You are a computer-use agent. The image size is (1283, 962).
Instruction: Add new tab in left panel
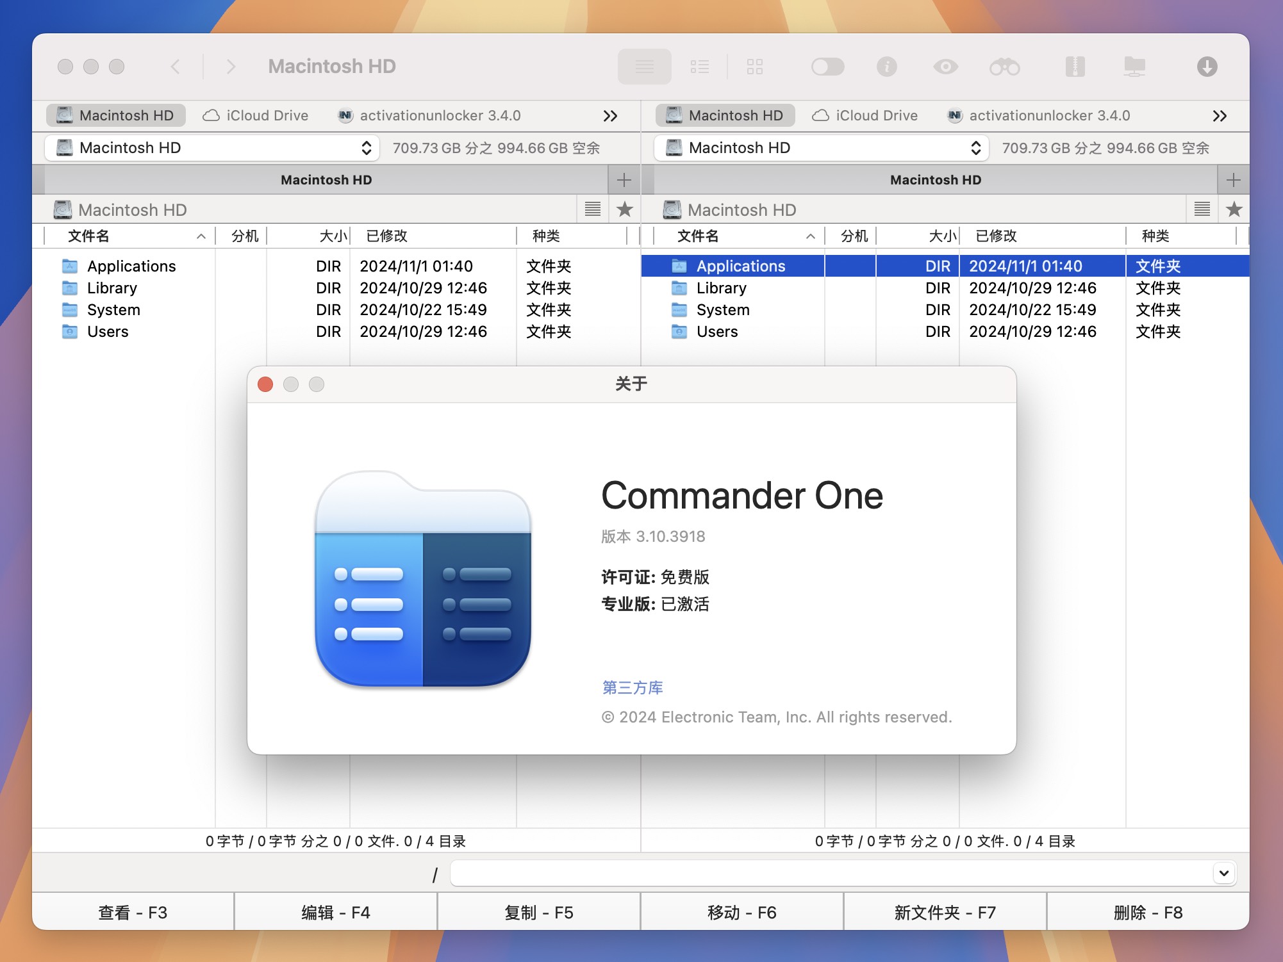click(624, 180)
